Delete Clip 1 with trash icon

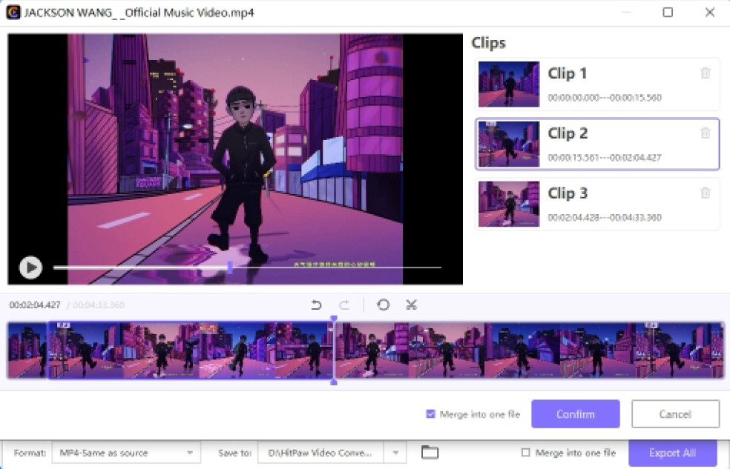click(x=706, y=73)
